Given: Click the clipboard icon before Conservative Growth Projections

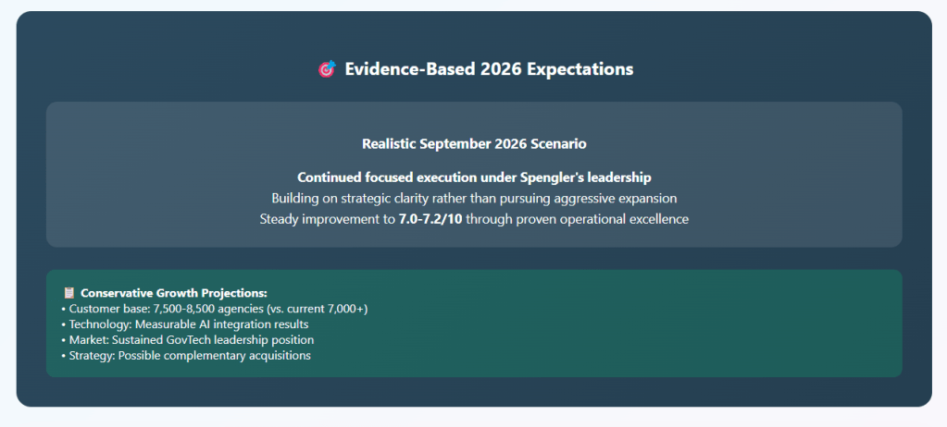Looking at the screenshot, I should tap(69, 293).
